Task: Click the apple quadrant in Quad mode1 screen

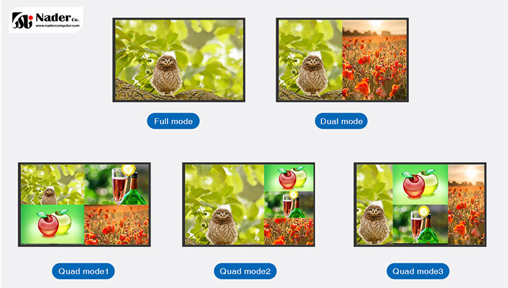Action: (x=53, y=224)
